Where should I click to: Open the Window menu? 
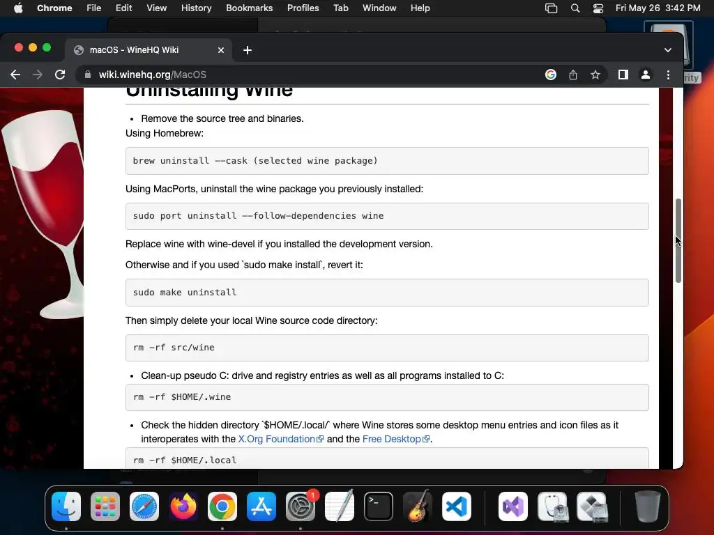tap(379, 8)
